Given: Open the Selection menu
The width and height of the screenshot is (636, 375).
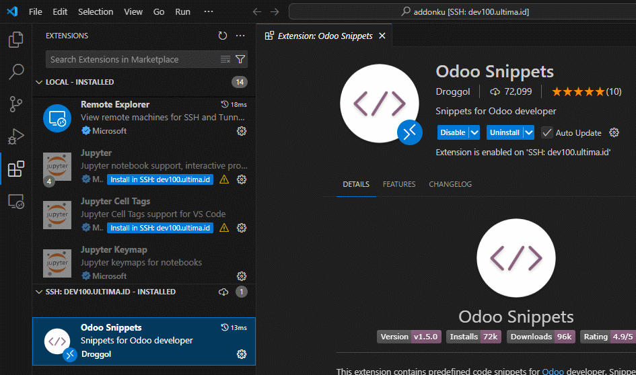Looking at the screenshot, I should [x=96, y=11].
